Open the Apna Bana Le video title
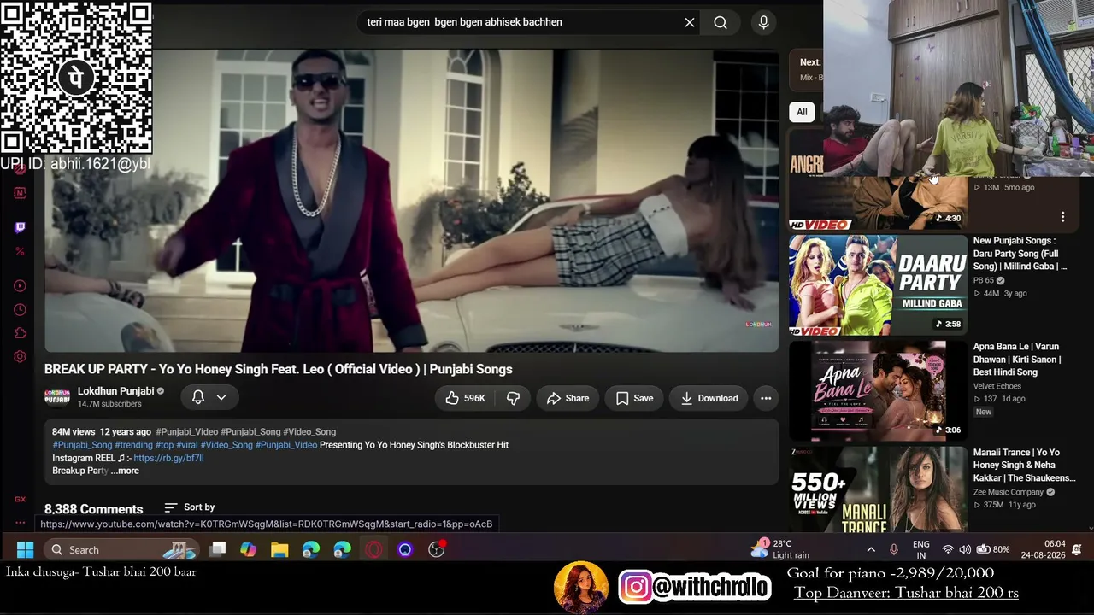Image resolution: width=1094 pixels, height=615 pixels. pos(1017,360)
